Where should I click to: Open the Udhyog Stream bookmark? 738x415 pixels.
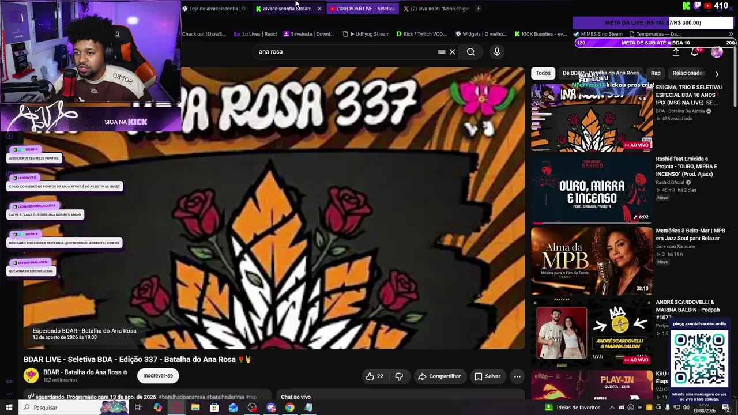[366, 34]
